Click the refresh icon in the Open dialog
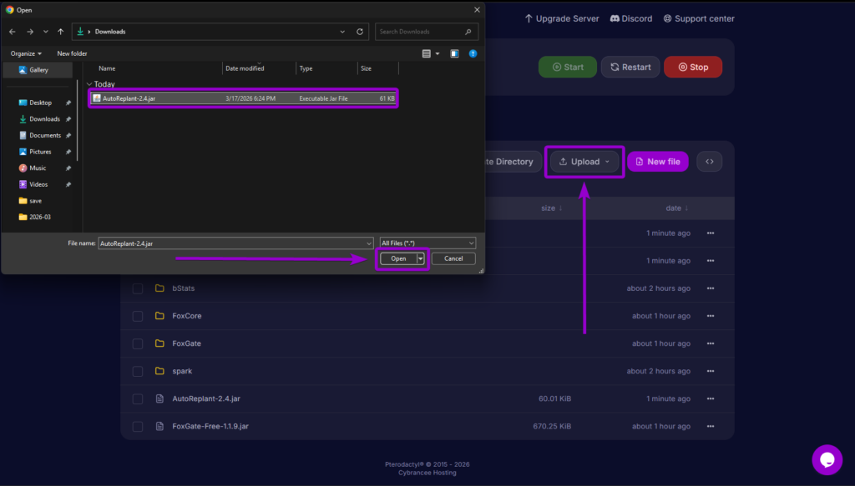This screenshot has height=486, width=855. 359,31
